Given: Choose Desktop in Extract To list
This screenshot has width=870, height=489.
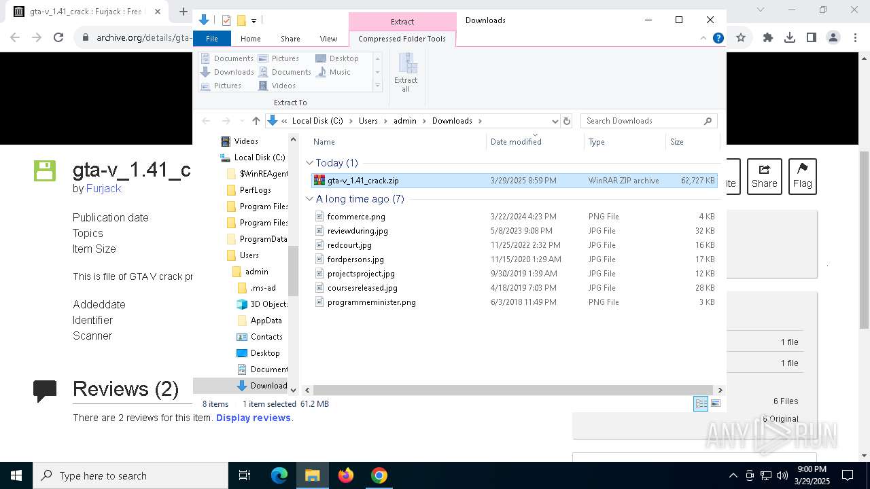Looking at the screenshot, I should [337, 58].
